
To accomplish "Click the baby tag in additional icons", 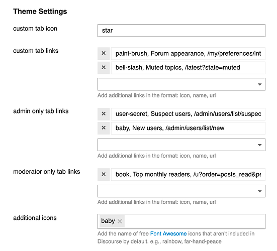I will [x=108, y=221].
